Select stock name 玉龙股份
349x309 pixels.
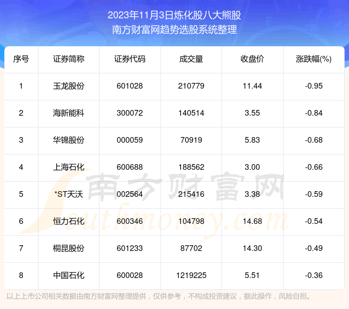68,86
